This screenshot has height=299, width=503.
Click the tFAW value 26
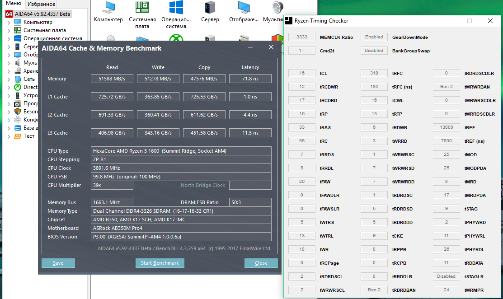pyautogui.click(x=302, y=182)
